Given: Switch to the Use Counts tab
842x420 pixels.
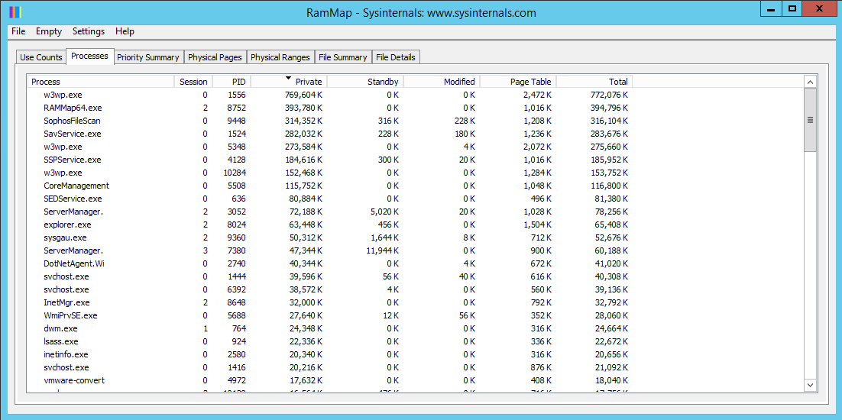Looking at the screenshot, I should click(x=41, y=57).
